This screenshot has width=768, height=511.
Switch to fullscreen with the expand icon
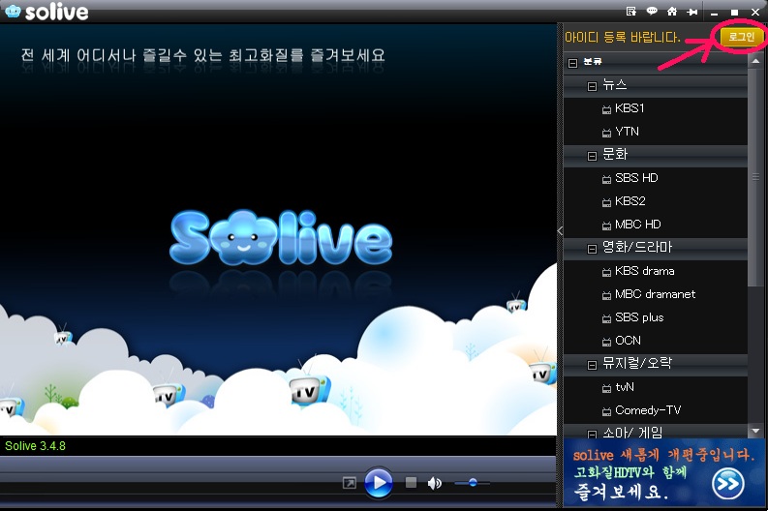click(x=350, y=484)
